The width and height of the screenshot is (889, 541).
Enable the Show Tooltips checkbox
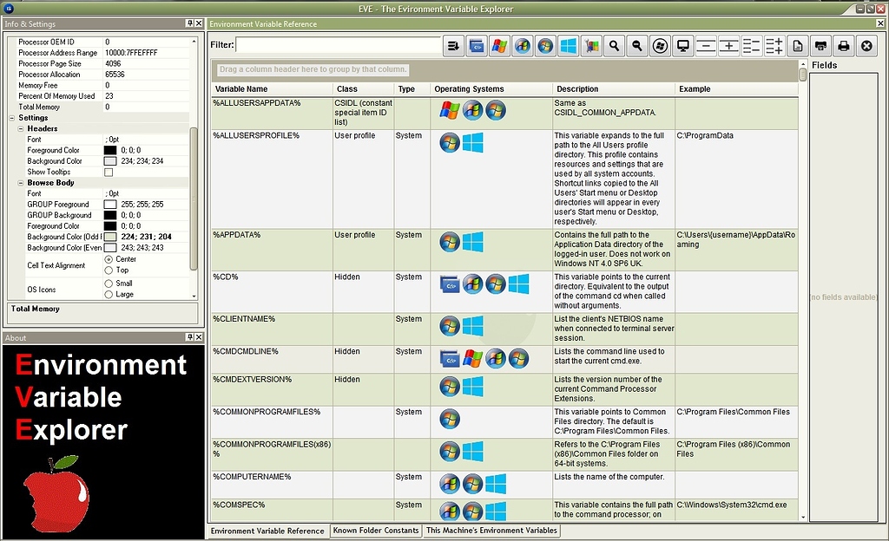pyautogui.click(x=109, y=172)
